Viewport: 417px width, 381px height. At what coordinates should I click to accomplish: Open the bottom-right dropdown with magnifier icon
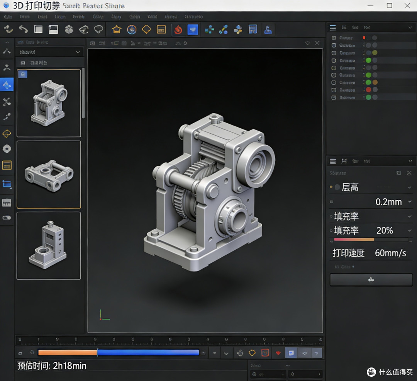pos(305,374)
